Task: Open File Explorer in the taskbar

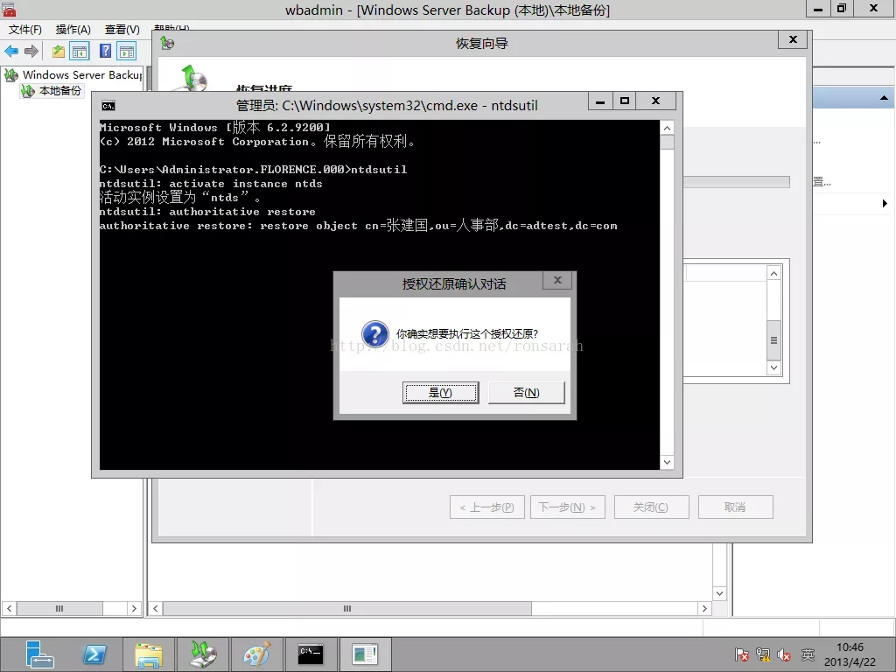Action: 149,654
